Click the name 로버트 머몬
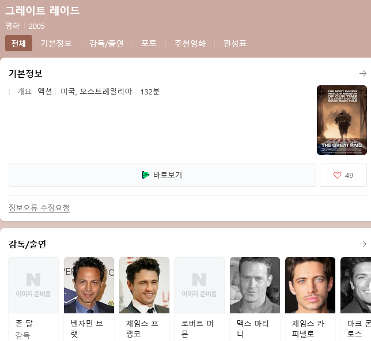Image resolution: width=371 pixels, height=341 pixels. 198,329
